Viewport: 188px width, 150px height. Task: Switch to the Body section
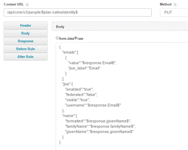[x=26, y=33]
